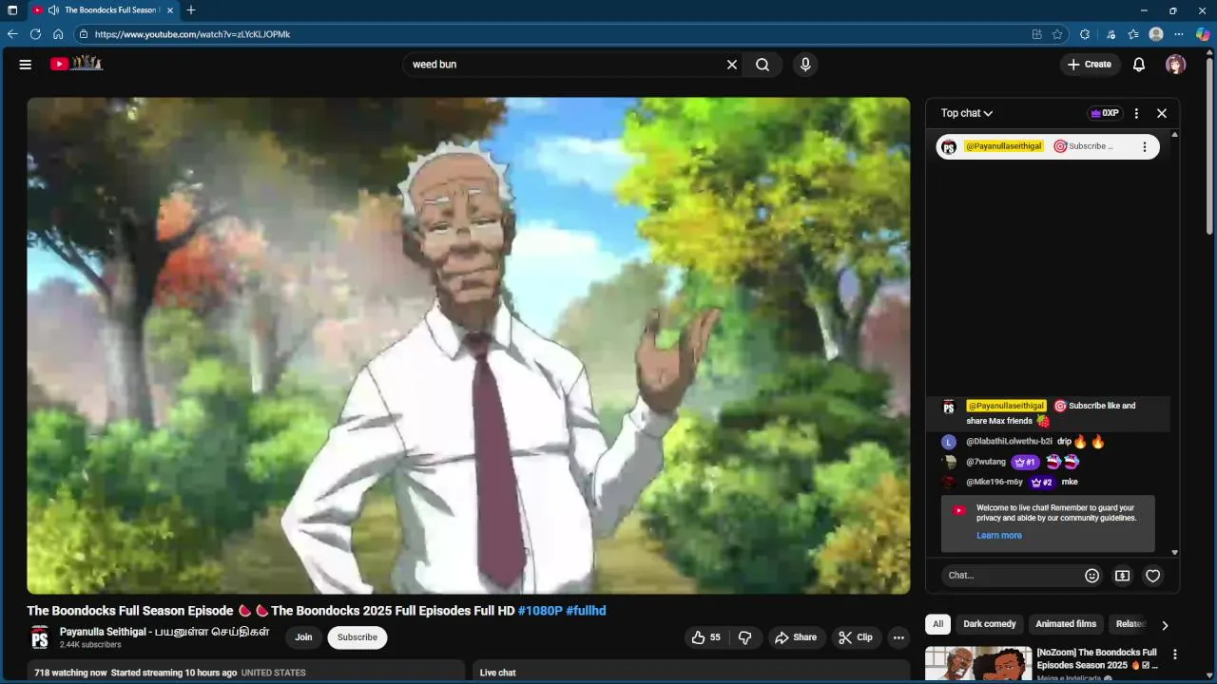Screen dimensions: 1217x684
Task: Open tab actions menu icon
Action: pos(12,10)
